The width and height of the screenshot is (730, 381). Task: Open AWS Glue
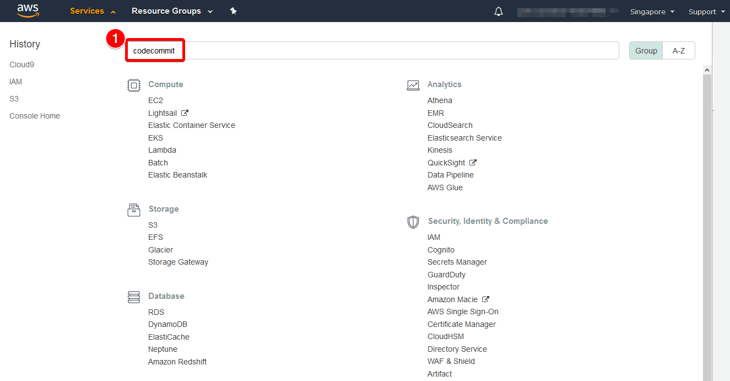[445, 187]
